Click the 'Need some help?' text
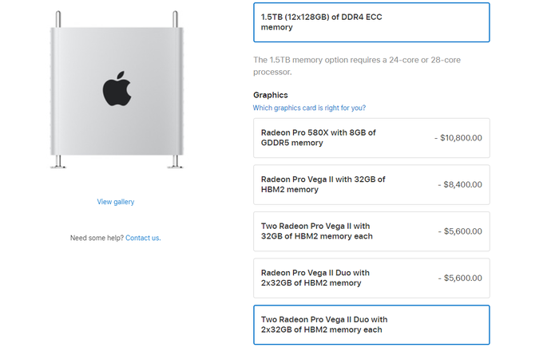559x355 pixels. [x=97, y=238]
